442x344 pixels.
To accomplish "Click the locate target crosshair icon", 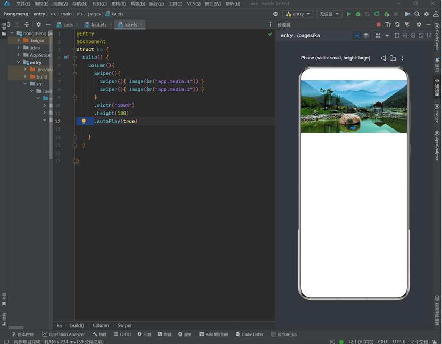I will pyautogui.click(x=276, y=14).
